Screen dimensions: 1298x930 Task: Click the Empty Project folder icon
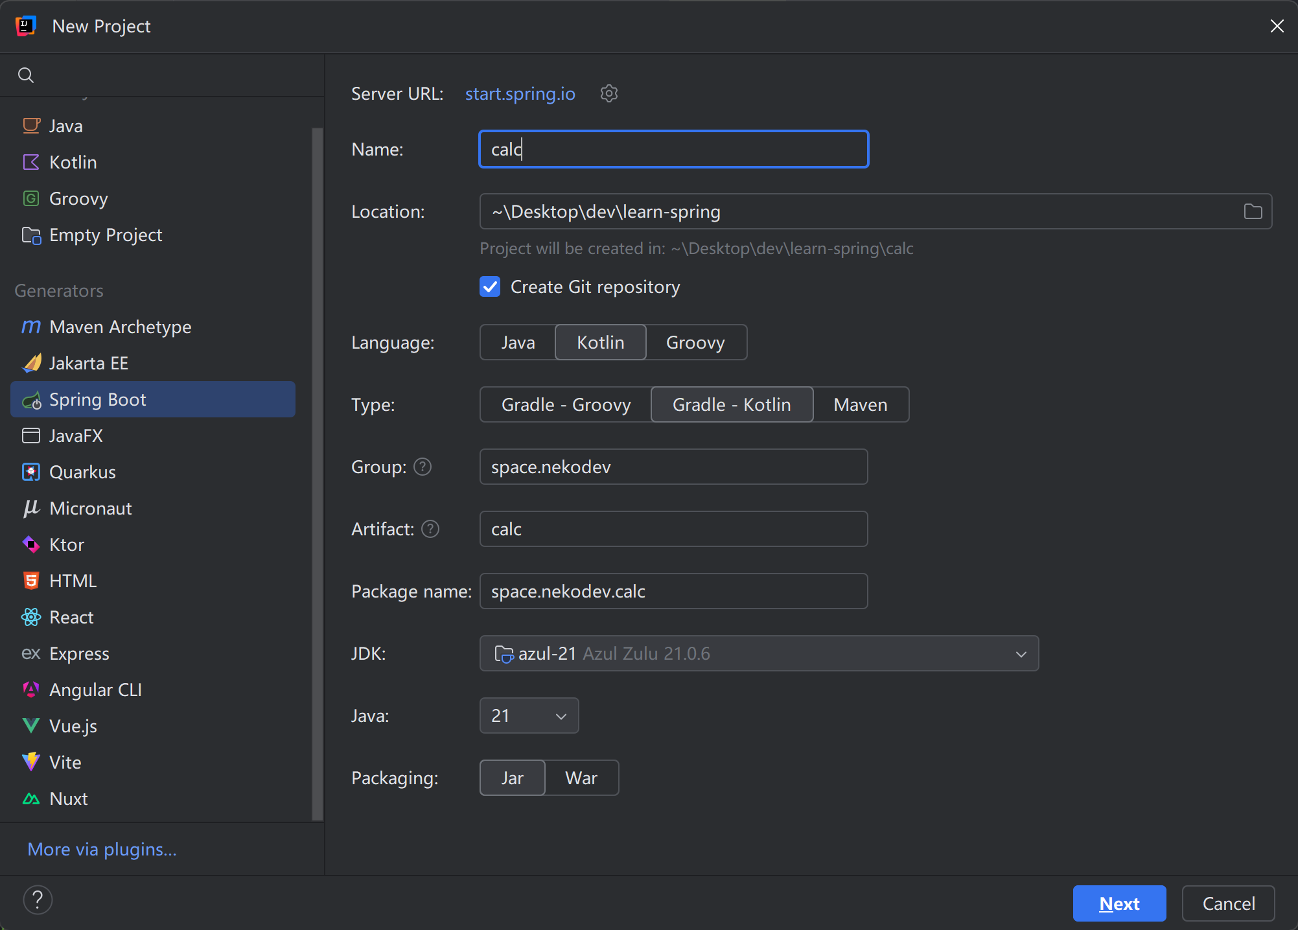31,235
